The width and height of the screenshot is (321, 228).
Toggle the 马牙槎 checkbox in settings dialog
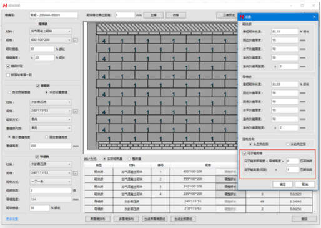tap(245, 154)
